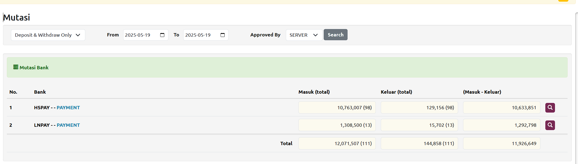Open calendar picker for From date
Image resolution: width=578 pixels, height=164 pixels.
coord(162,35)
